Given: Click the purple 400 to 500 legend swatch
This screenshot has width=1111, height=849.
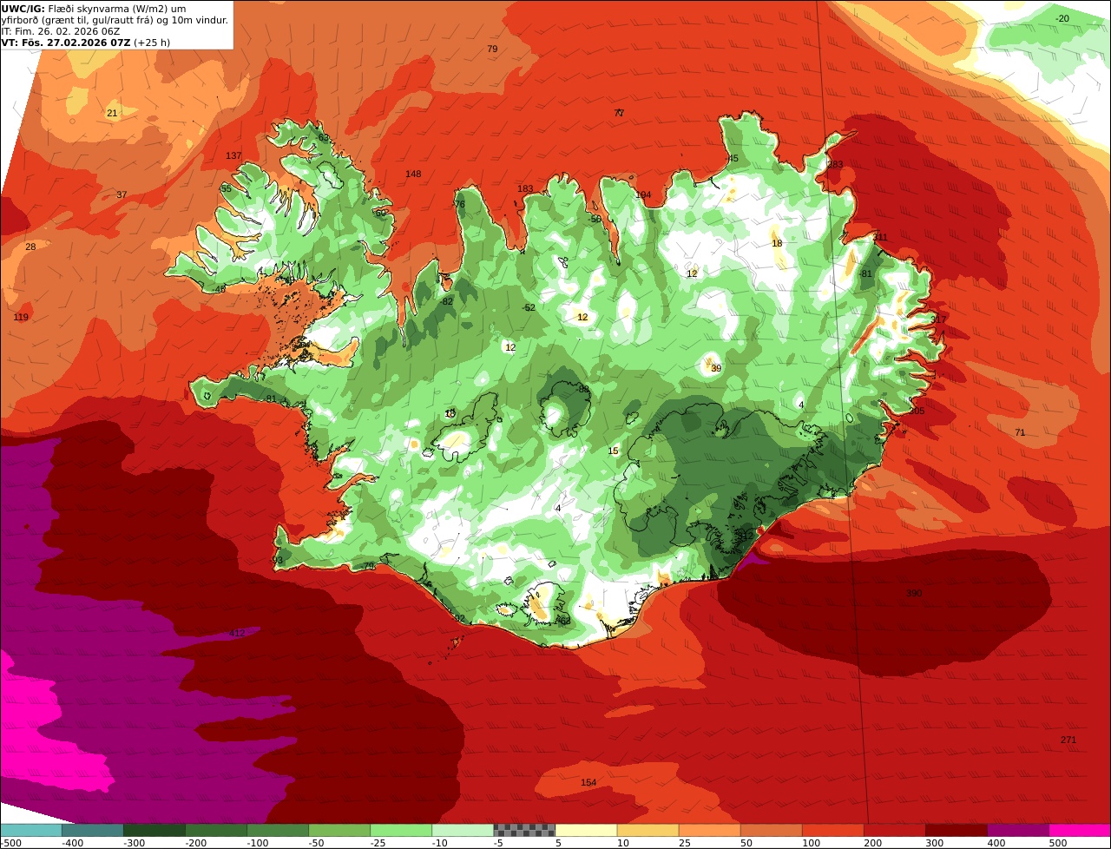Looking at the screenshot, I should (x=1017, y=830).
